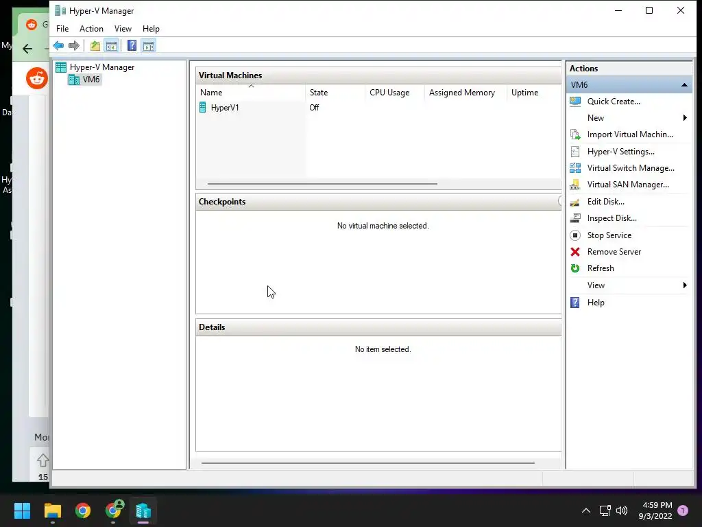Click the Quick Create monitor icon
The image size is (702, 527).
(575, 102)
